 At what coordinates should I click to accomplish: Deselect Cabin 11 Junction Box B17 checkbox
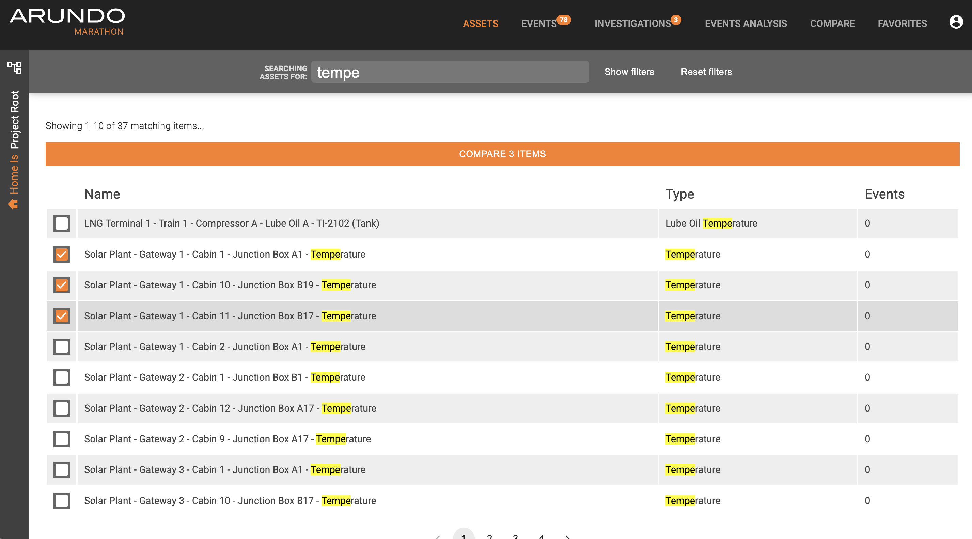click(x=62, y=316)
